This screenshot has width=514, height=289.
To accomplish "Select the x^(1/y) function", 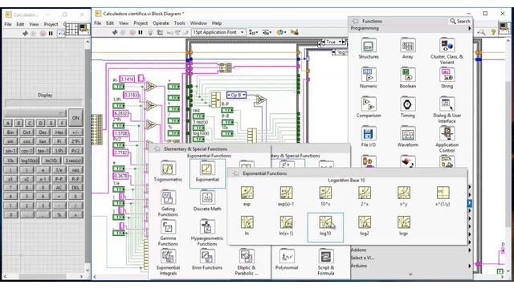I will click(443, 196).
